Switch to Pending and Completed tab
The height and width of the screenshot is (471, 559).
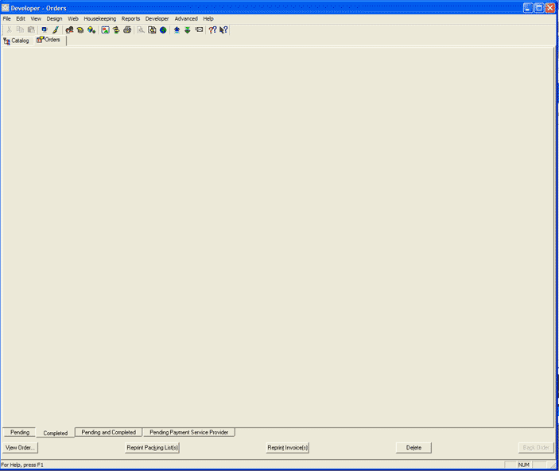tap(108, 433)
